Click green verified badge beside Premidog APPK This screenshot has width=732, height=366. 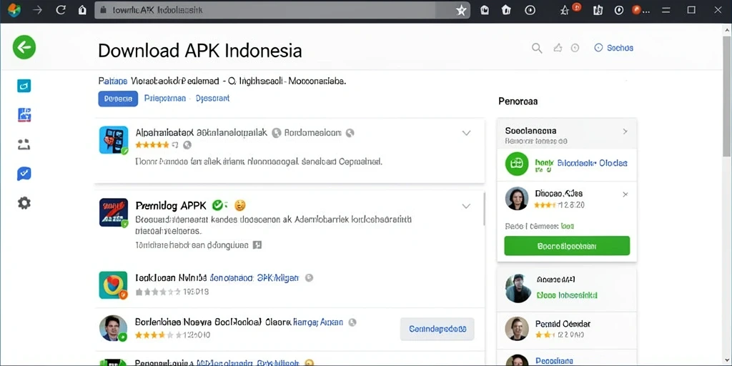pyautogui.click(x=217, y=205)
